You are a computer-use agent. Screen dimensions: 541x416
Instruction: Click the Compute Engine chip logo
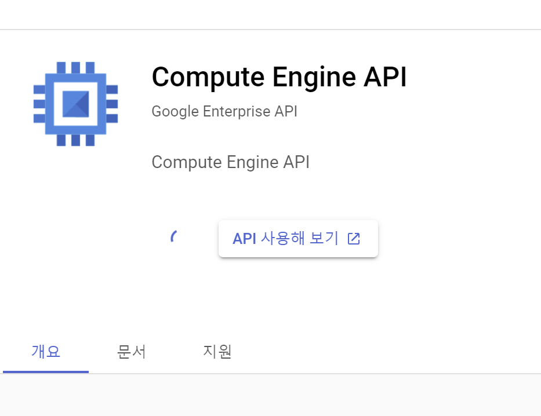tap(75, 104)
